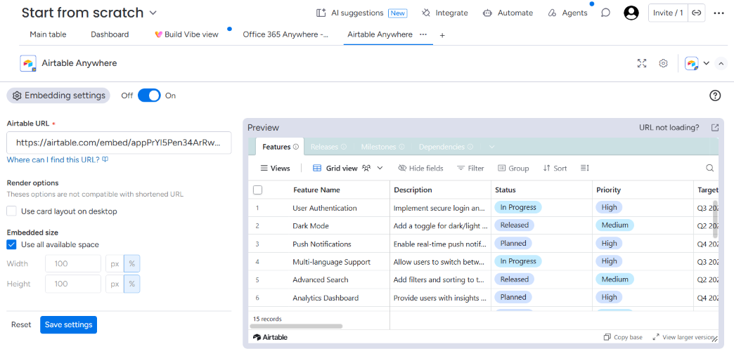Image resolution: width=734 pixels, height=356 pixels.
Task: Select px unit for Width
Action: (x=115, y=263)
